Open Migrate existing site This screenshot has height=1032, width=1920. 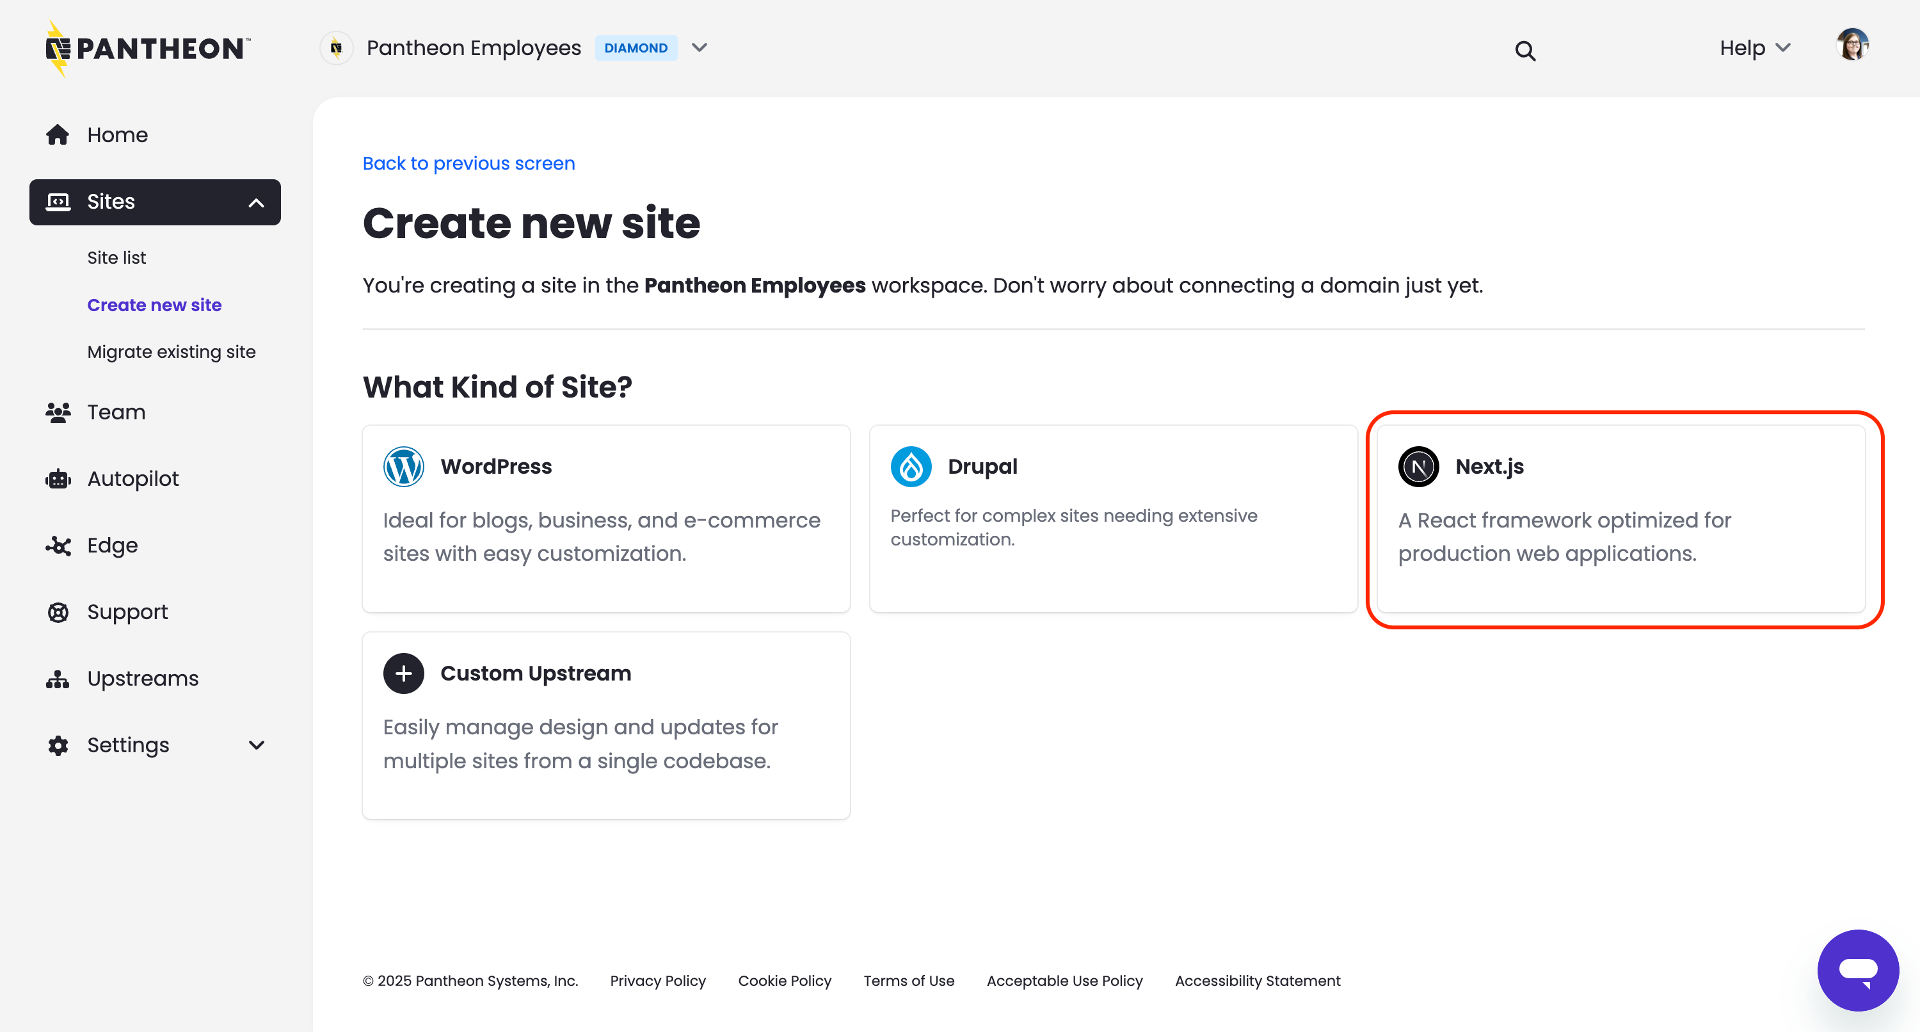pyautogui.click(x=172, y=351)
